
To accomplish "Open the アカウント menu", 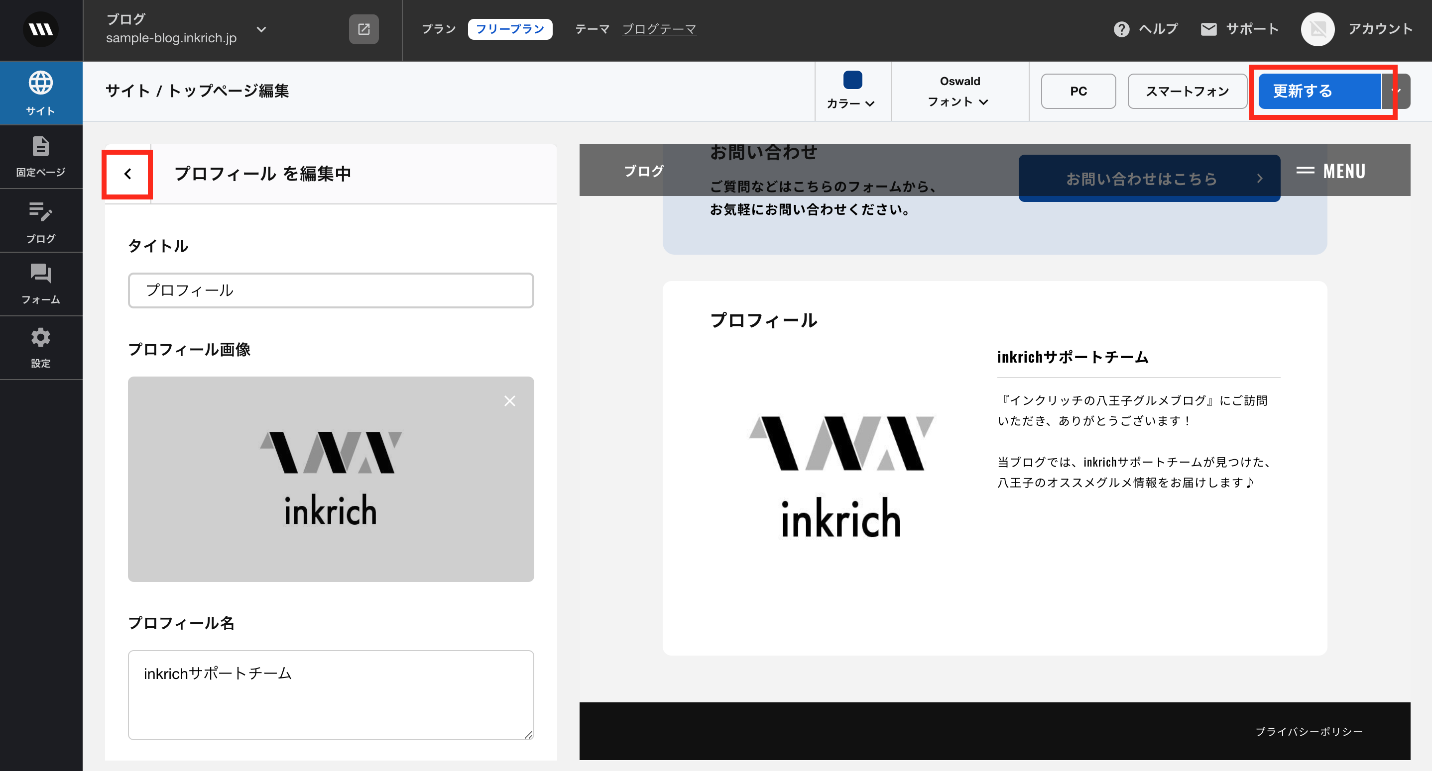I will coord(1380,29).
